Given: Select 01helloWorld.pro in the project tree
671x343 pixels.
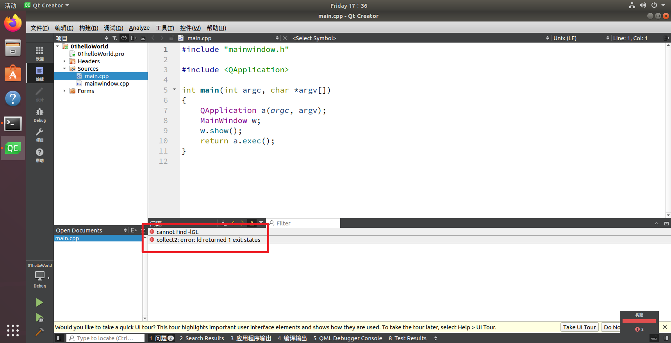Looking at the screenshot, I should [101, 54].
